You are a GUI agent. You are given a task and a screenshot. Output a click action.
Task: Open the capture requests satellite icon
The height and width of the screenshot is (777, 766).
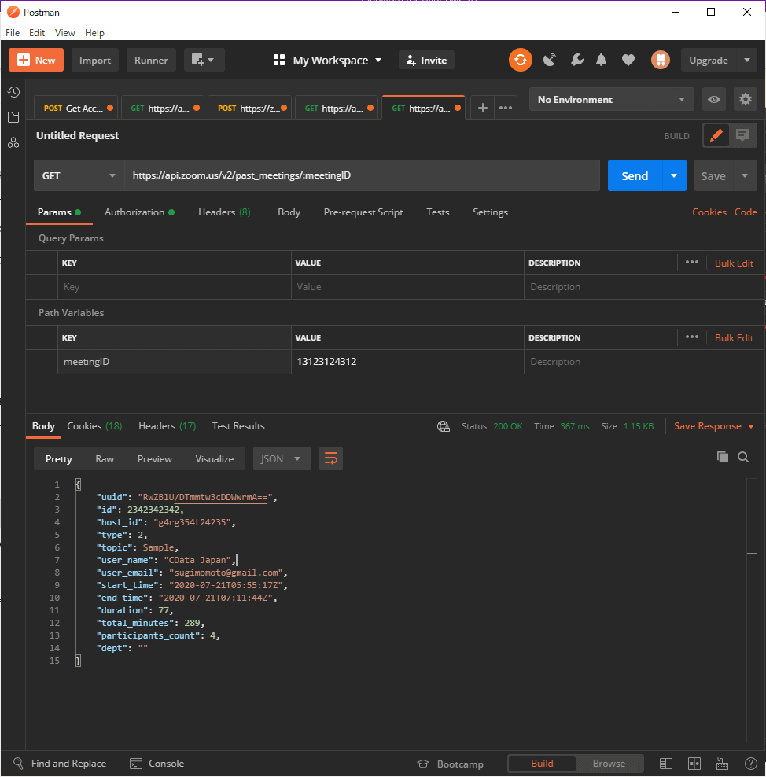(549, 61)
